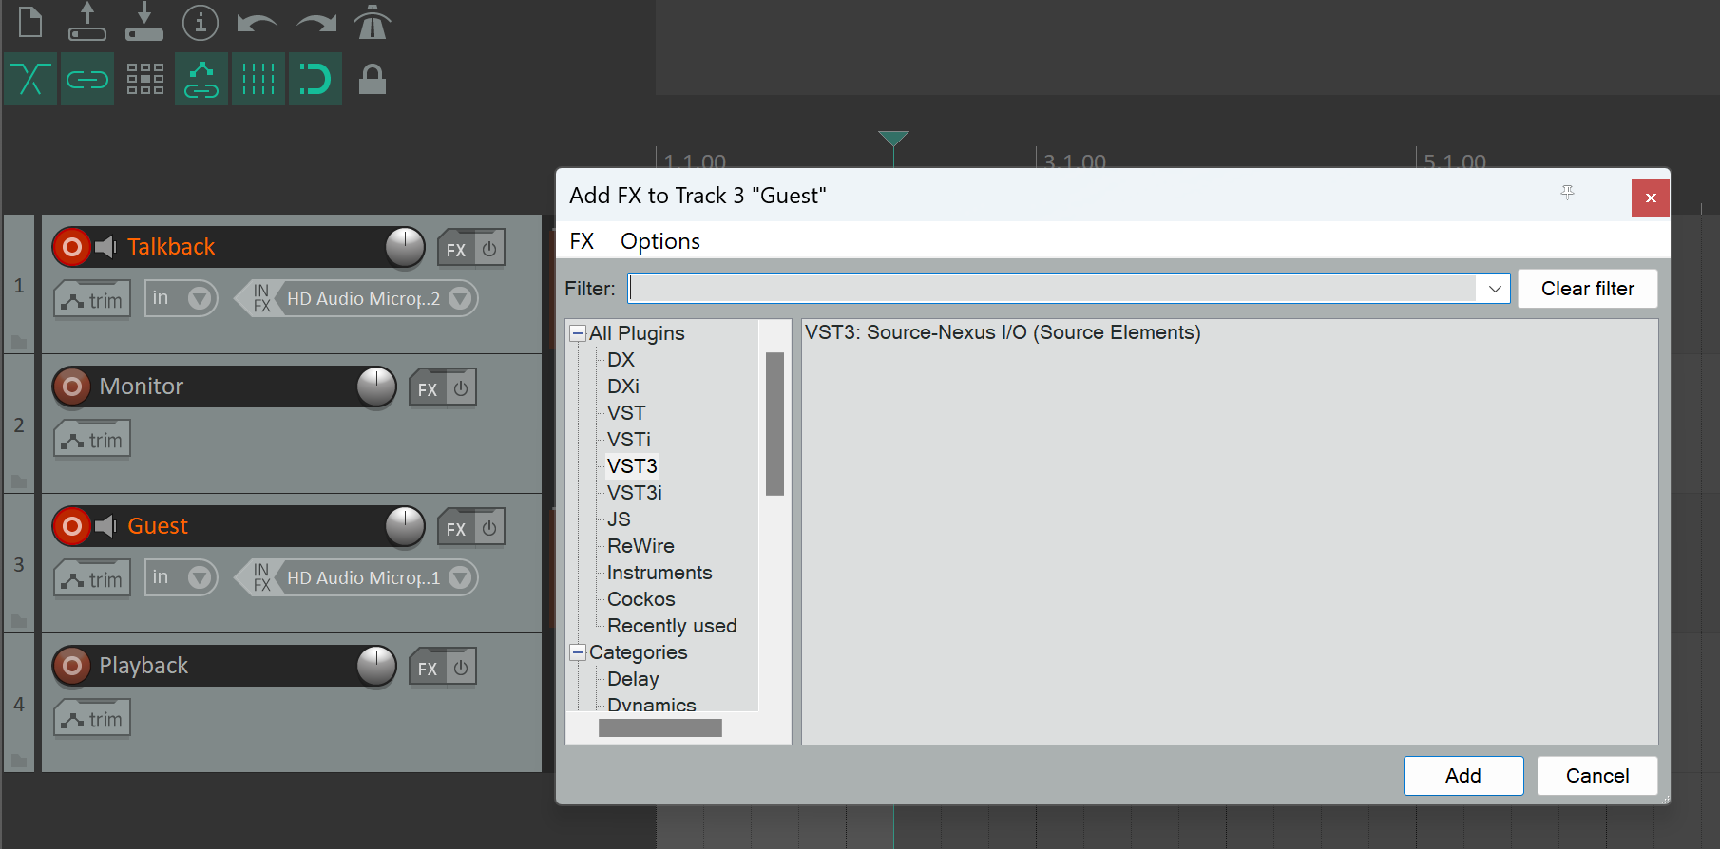The width and height of the screenshot is (1720, 849).
Task: Click the metronome icon
Action: tap(372, 22)
